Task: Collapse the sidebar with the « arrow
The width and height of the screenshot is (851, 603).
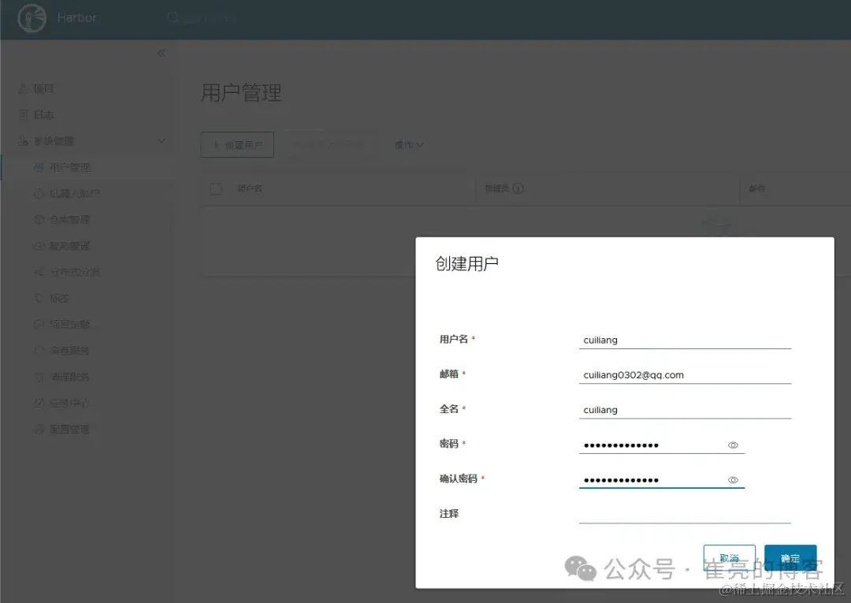Action: click(x=161, y=53)
